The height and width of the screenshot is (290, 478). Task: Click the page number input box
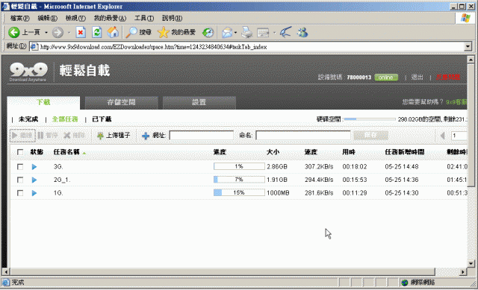click(459, 136)
